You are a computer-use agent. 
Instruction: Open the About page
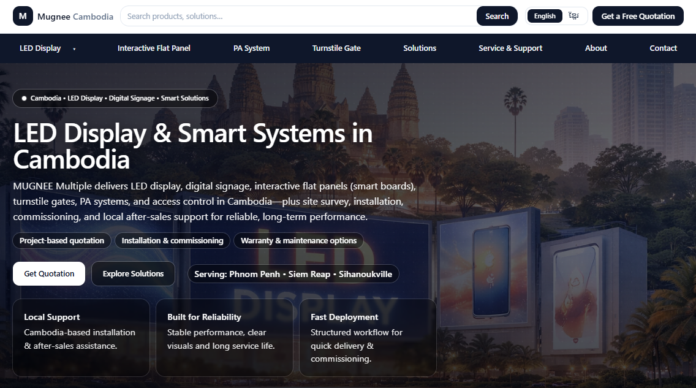[596, 48]
